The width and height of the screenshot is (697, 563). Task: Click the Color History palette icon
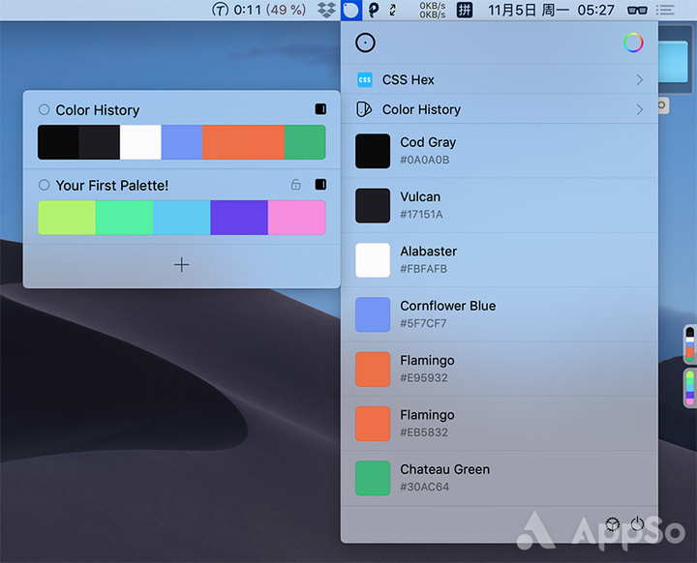364,109
